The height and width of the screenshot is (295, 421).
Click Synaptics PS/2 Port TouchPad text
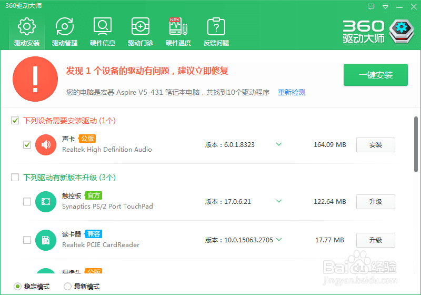point(108,206)
